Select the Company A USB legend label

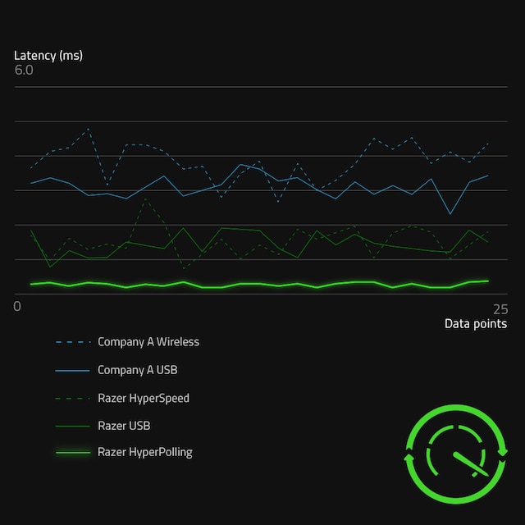point(137,371)
